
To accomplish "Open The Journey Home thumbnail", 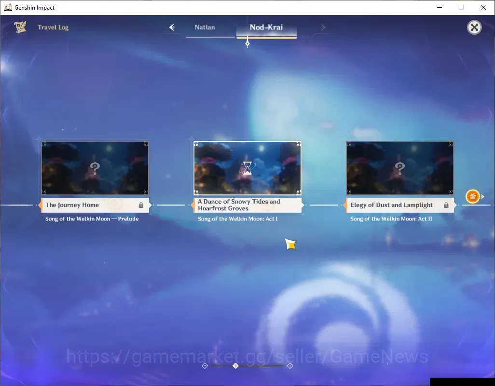I will [95, 168].
